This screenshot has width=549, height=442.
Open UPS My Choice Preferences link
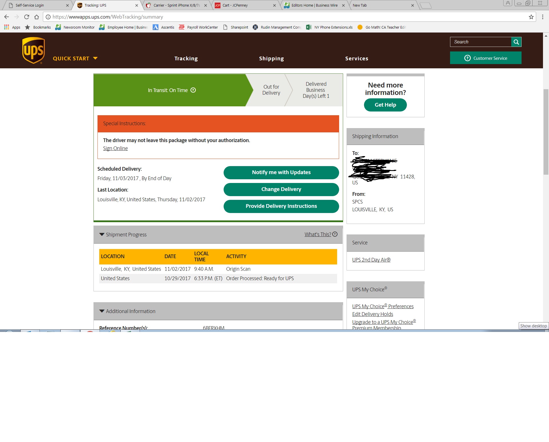[x=383, y=306]
